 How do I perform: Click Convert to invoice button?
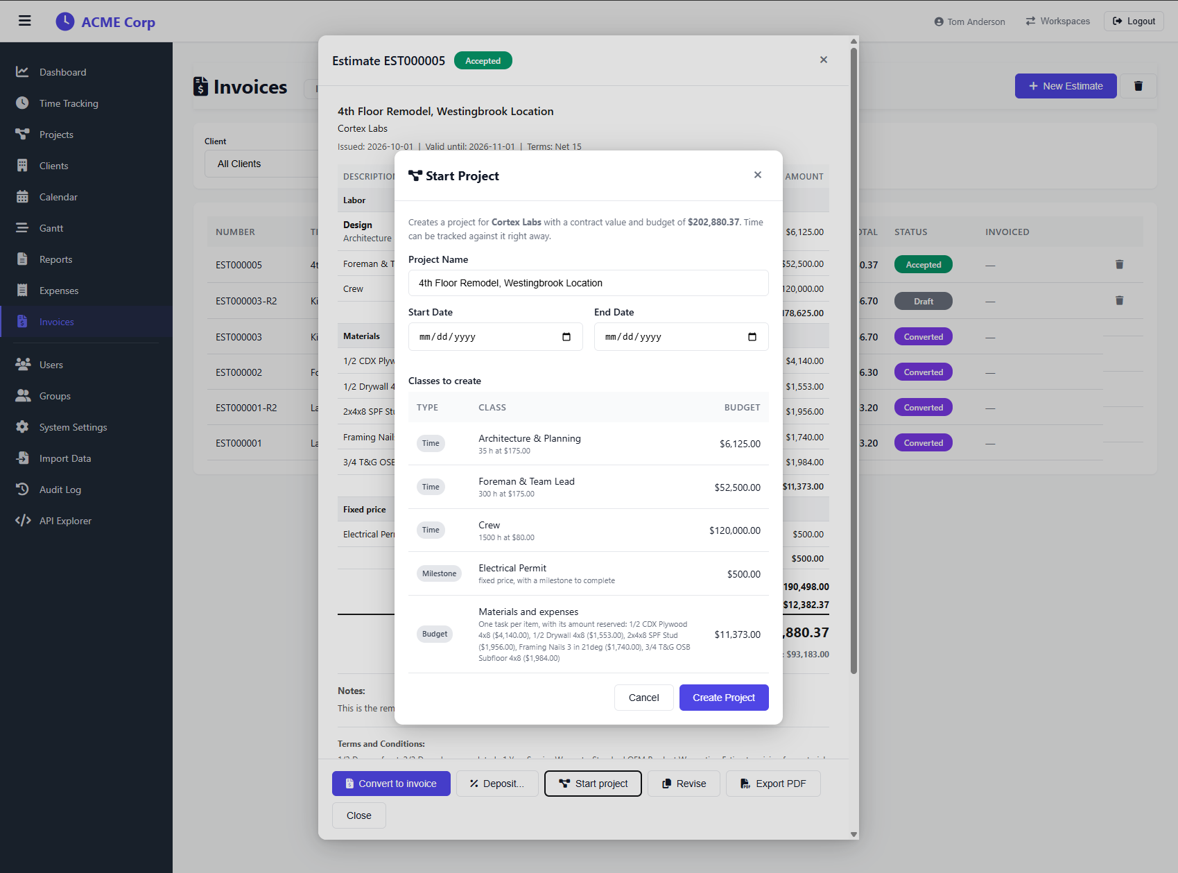(x=391, y=784)
